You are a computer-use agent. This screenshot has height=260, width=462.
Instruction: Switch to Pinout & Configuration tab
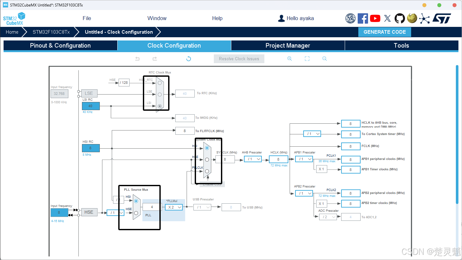coord(61,46)
